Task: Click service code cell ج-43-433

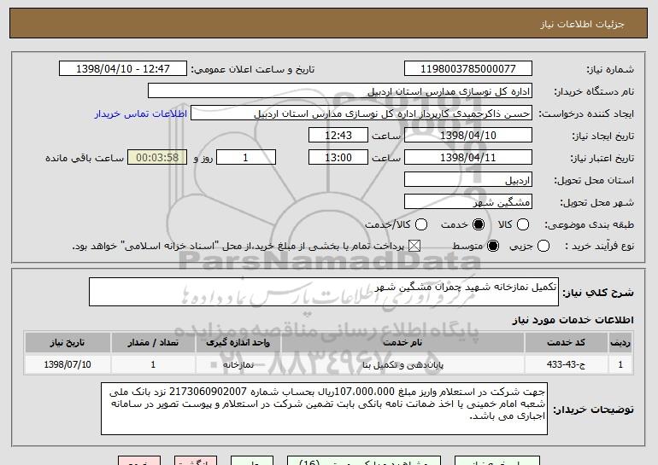Action: pyautogui.click(x=566, y=364)
